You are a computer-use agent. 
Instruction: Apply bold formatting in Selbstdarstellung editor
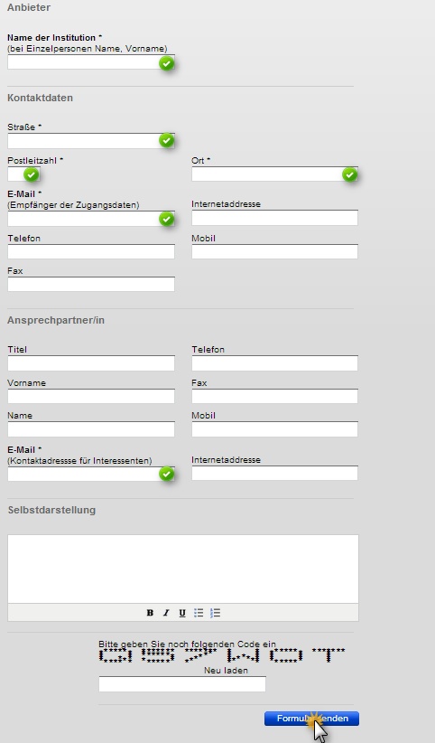pos(150,613)
